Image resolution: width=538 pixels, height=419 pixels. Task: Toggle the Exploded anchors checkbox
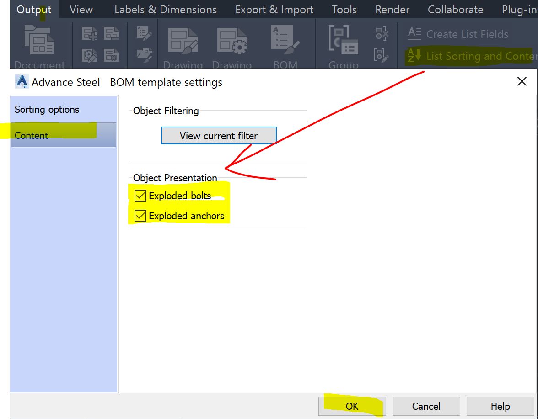tap(140, 216)
